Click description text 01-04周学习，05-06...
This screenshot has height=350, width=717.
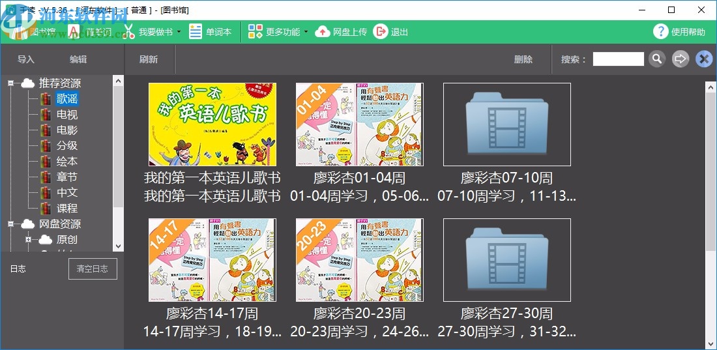tap(360, 196)
